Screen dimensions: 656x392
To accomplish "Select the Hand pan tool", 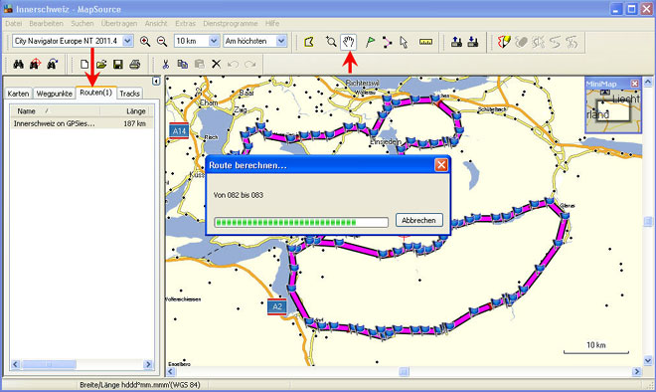I will pos(349,42).
